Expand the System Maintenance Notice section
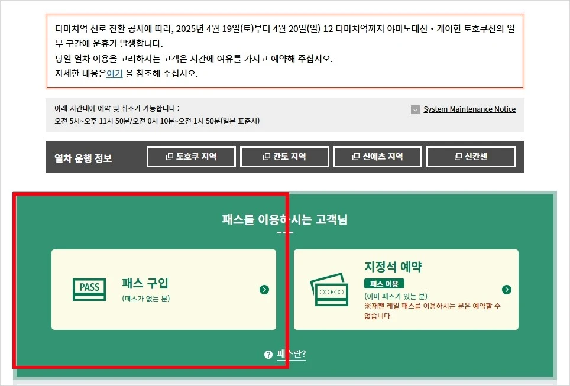This screenshot has width=570, height=386. pyautogui.click(x=469, y=109)
